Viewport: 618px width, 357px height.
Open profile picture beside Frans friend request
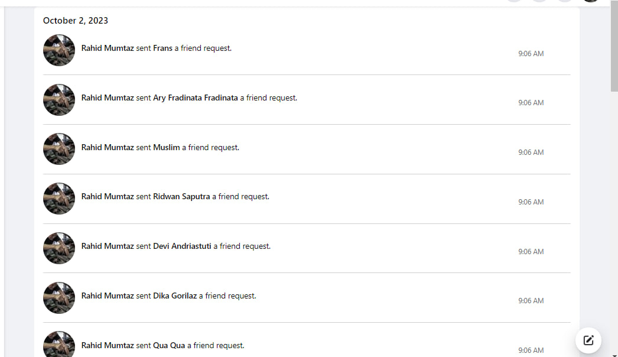(59, 50)
